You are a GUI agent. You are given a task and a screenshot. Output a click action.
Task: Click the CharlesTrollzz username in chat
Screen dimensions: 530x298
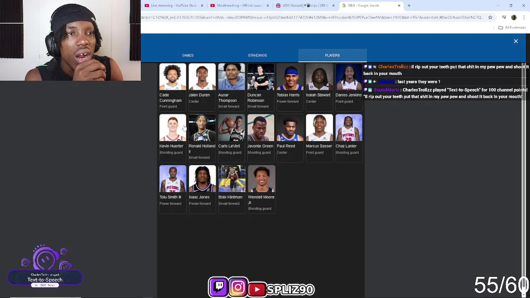[393, 67]
